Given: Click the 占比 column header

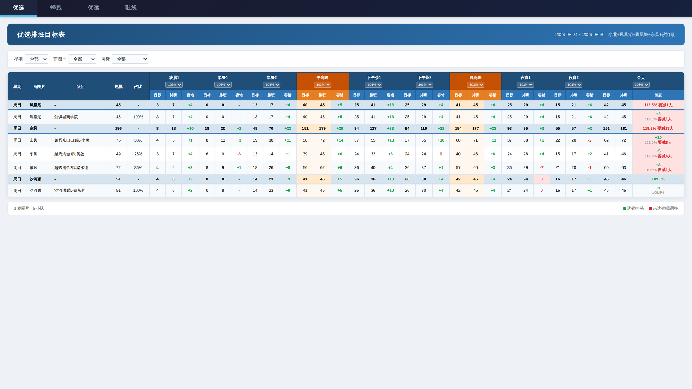Looking at the screenshot, I should (x=138, y=86).
